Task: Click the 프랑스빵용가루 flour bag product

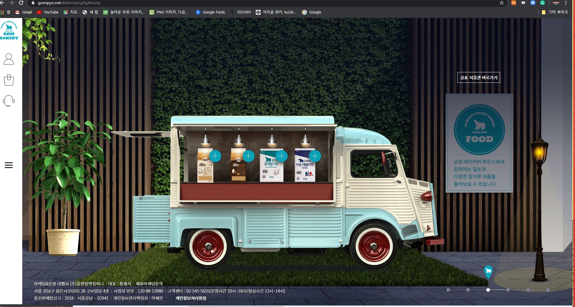Action: tap(305, 165)
